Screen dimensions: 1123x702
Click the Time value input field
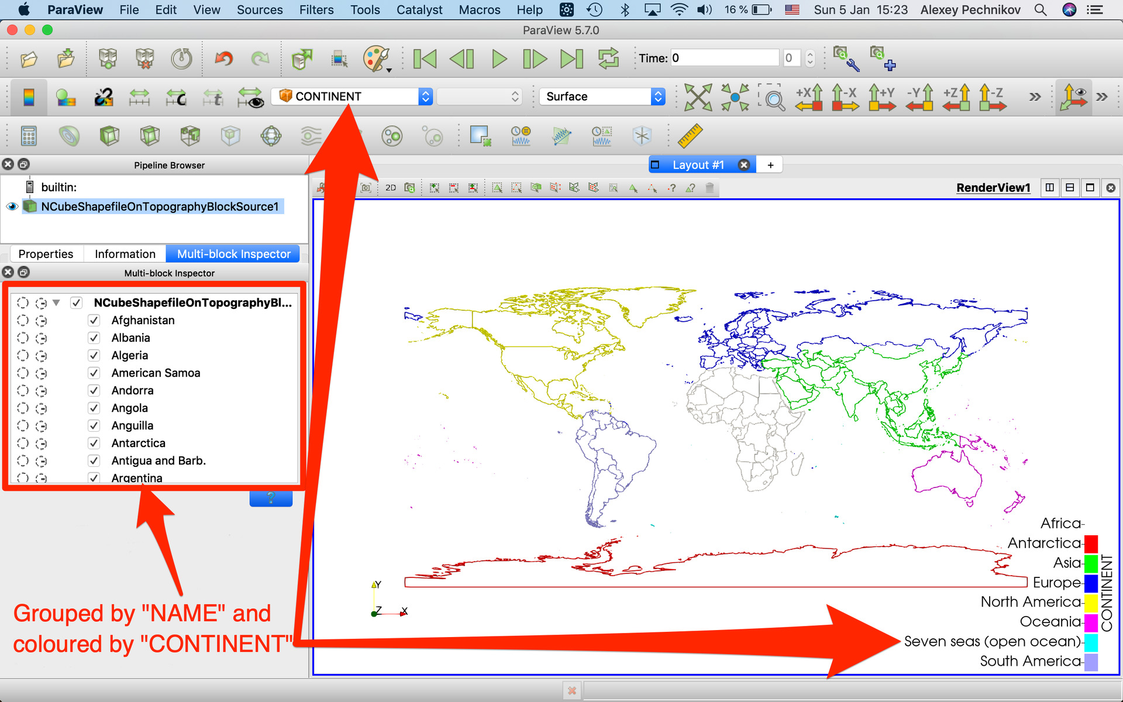tap(725, 58)
